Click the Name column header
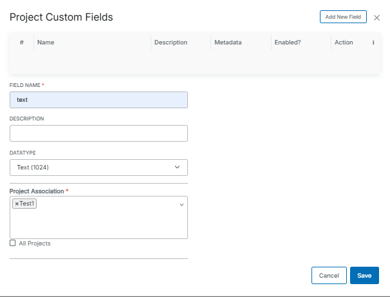The height and width of the screenshot is (297, 390). pyautogui.click(x=46, y=43)
